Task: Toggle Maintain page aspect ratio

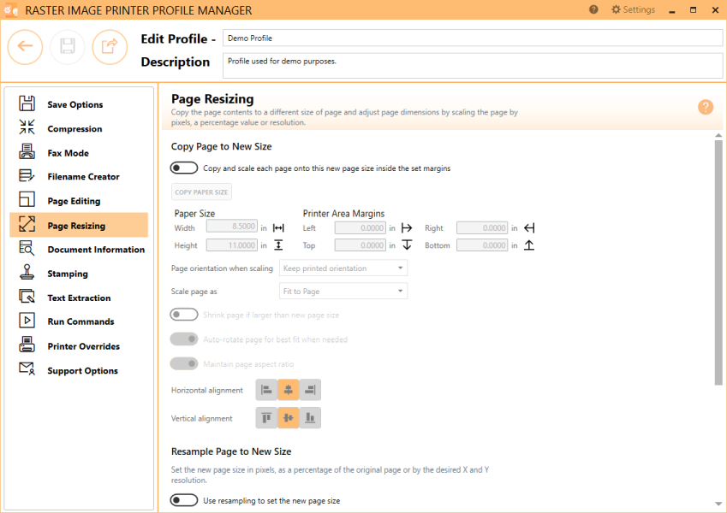Action: [184, 363]
